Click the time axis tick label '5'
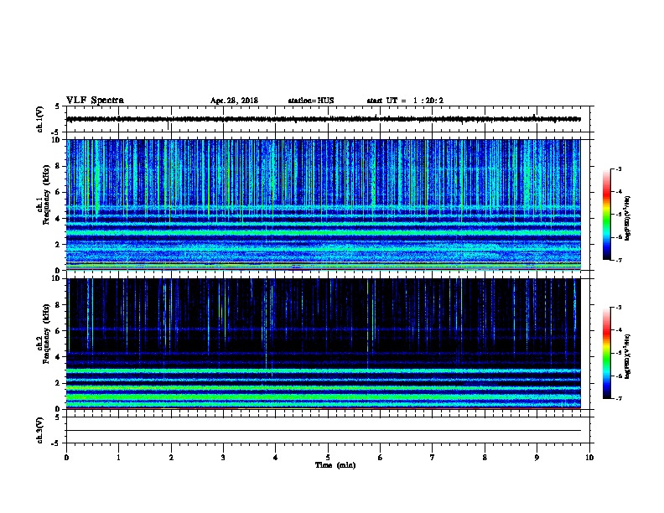Screen dimensions: 664x513 click(x=328, y=458)
